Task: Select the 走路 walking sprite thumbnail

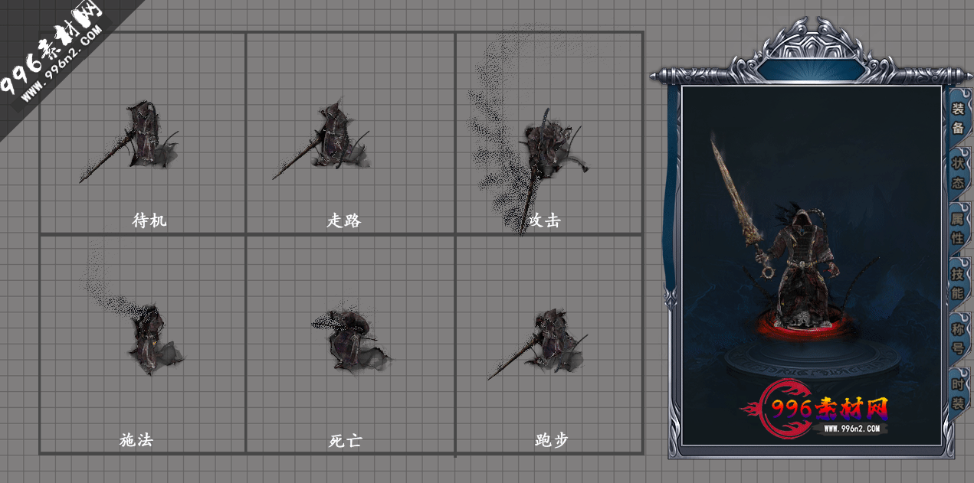Action: (x=322, y=139)
